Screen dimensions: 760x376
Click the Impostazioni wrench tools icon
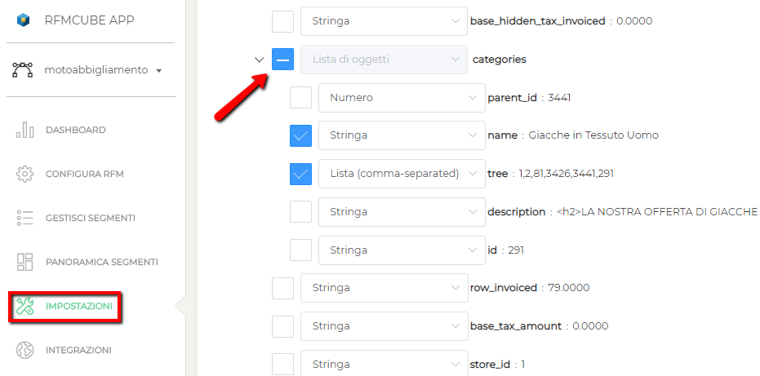(24, 306)
